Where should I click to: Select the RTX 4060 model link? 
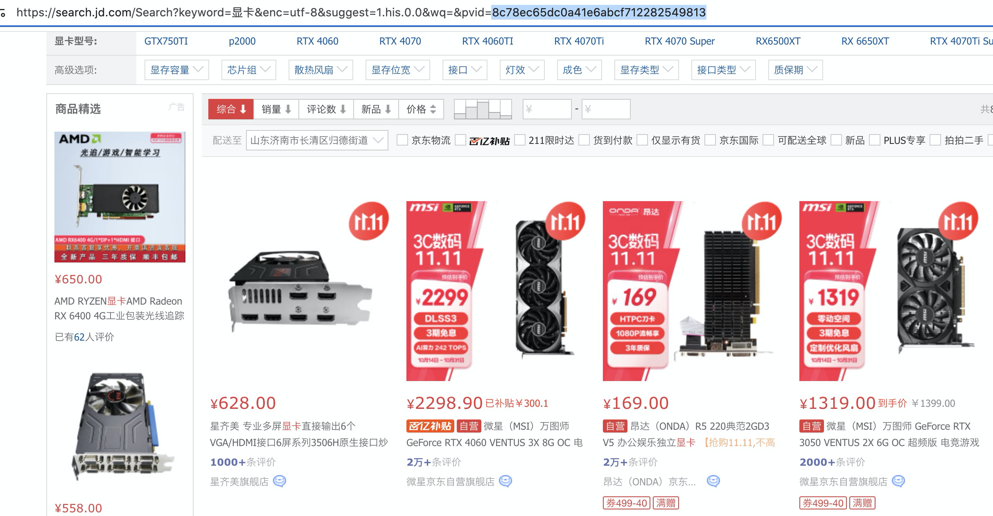coord(318,41)
